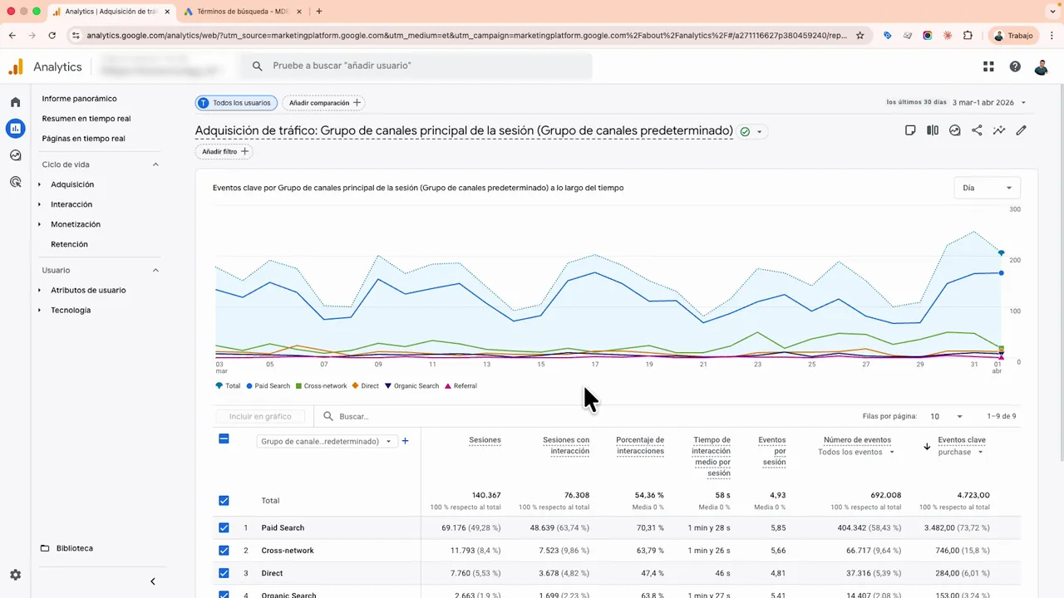
Task: Click Todos los usuarios segment chip
Action: [x=236, y=103]
